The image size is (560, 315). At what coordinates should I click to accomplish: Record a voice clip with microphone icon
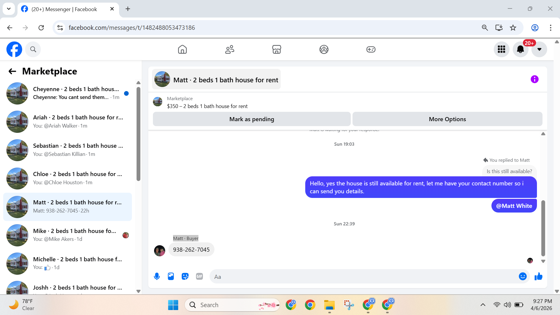157,276
